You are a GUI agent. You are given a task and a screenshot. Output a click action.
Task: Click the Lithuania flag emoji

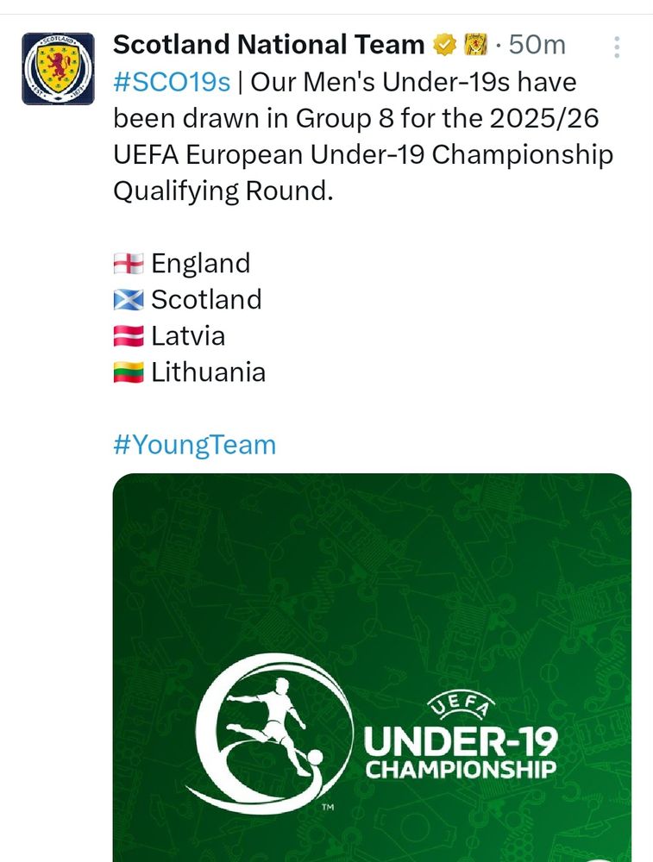pos(129,373)
